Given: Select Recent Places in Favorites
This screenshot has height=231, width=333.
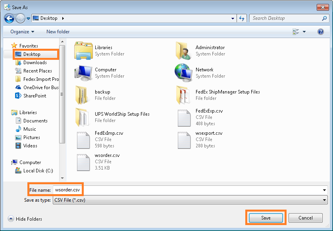Looking at the screenshot, I should (34, 71).
